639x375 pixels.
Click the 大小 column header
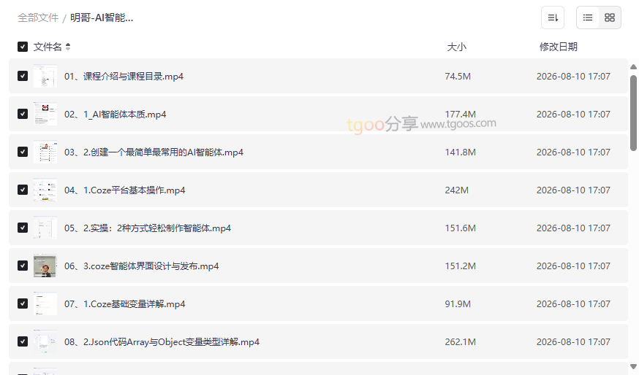pos(456,47)
